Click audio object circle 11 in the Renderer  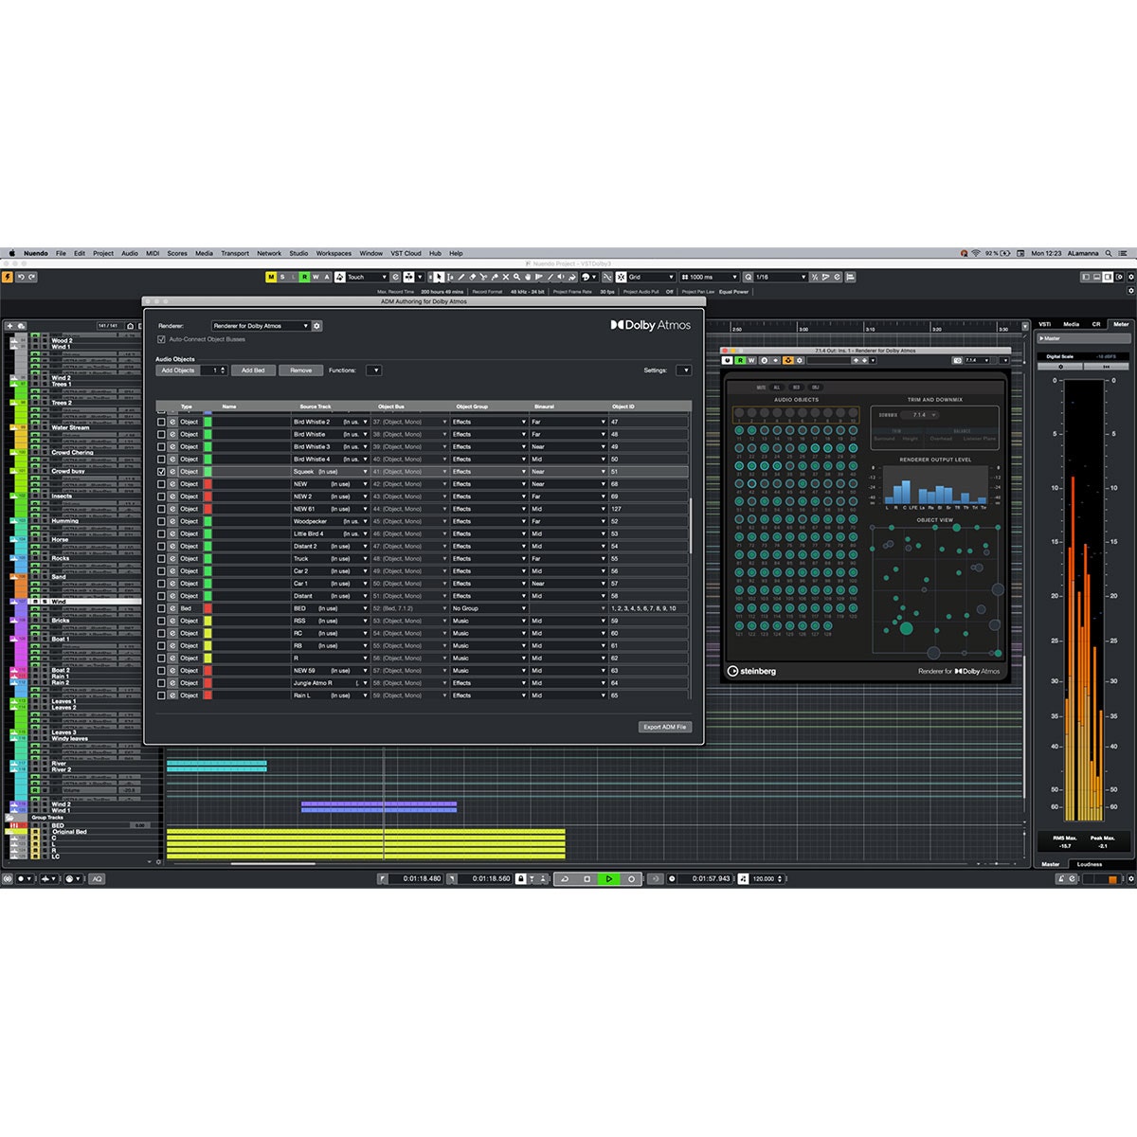pos(739,431)
